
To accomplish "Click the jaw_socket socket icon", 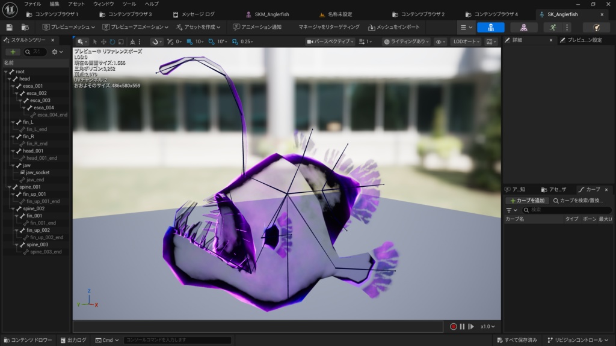I will (x=22, y=172).
